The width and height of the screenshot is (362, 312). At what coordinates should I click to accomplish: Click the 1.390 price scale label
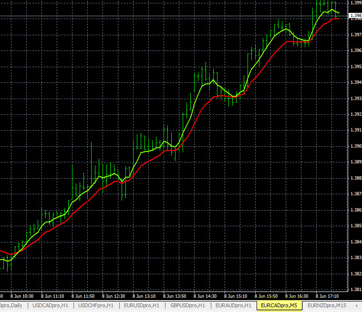(355, 146)
